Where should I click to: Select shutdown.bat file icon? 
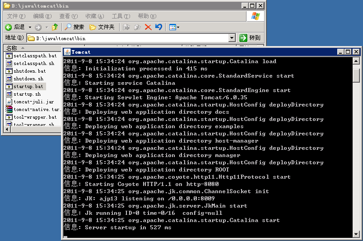(9, 71)
